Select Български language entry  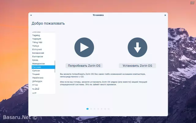click(43, 57)
